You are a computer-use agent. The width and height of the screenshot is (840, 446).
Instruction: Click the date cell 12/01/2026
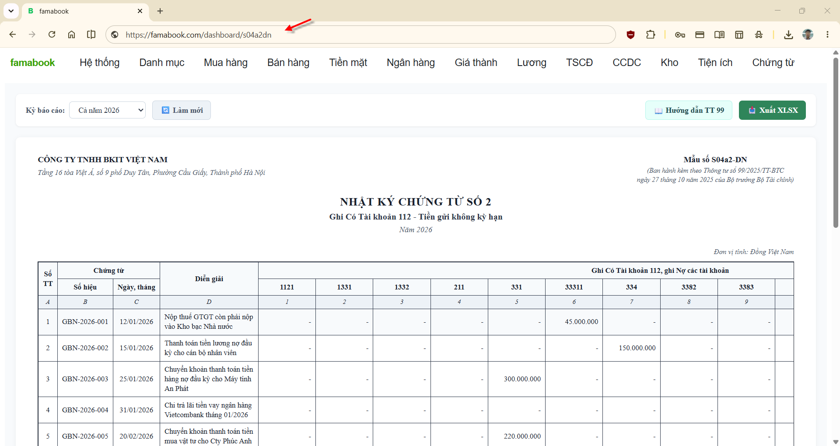136,322
